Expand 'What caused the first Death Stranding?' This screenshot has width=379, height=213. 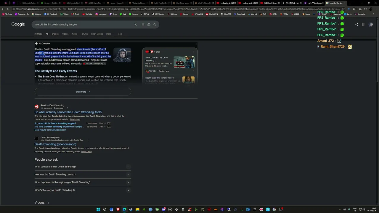[x=83, y=167]
